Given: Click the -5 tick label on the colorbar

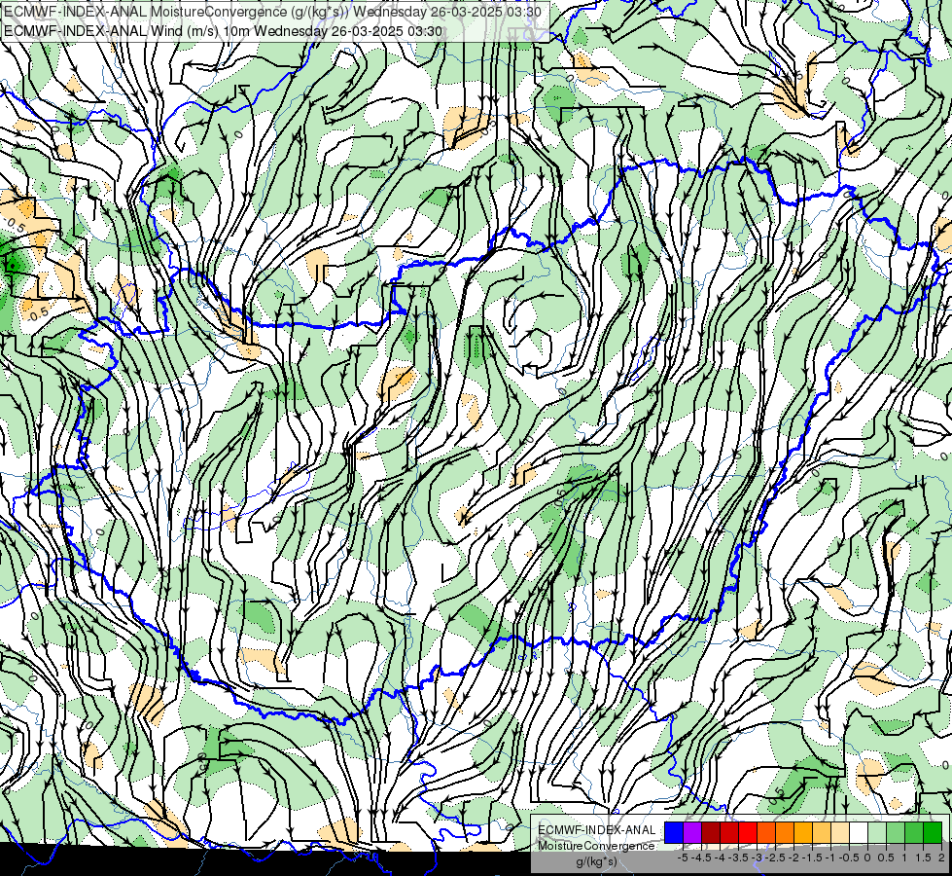Looking at the screenshot, I should [683, 858].
